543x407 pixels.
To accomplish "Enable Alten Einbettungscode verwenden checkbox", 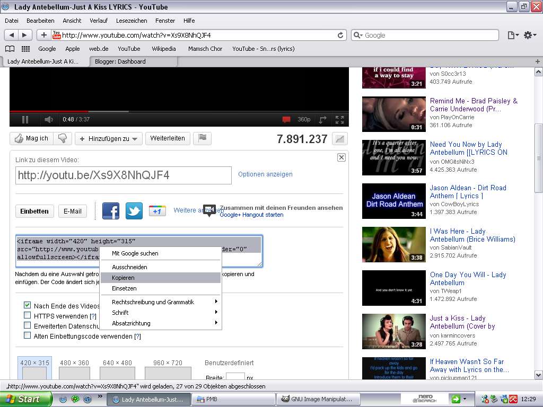I will pos(28,335).
